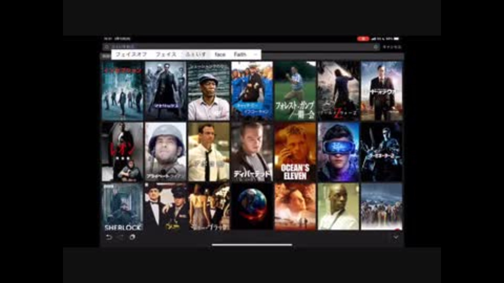The image size is (504, 283).
Task: Open the レオン poster
Action: [122, 152]
